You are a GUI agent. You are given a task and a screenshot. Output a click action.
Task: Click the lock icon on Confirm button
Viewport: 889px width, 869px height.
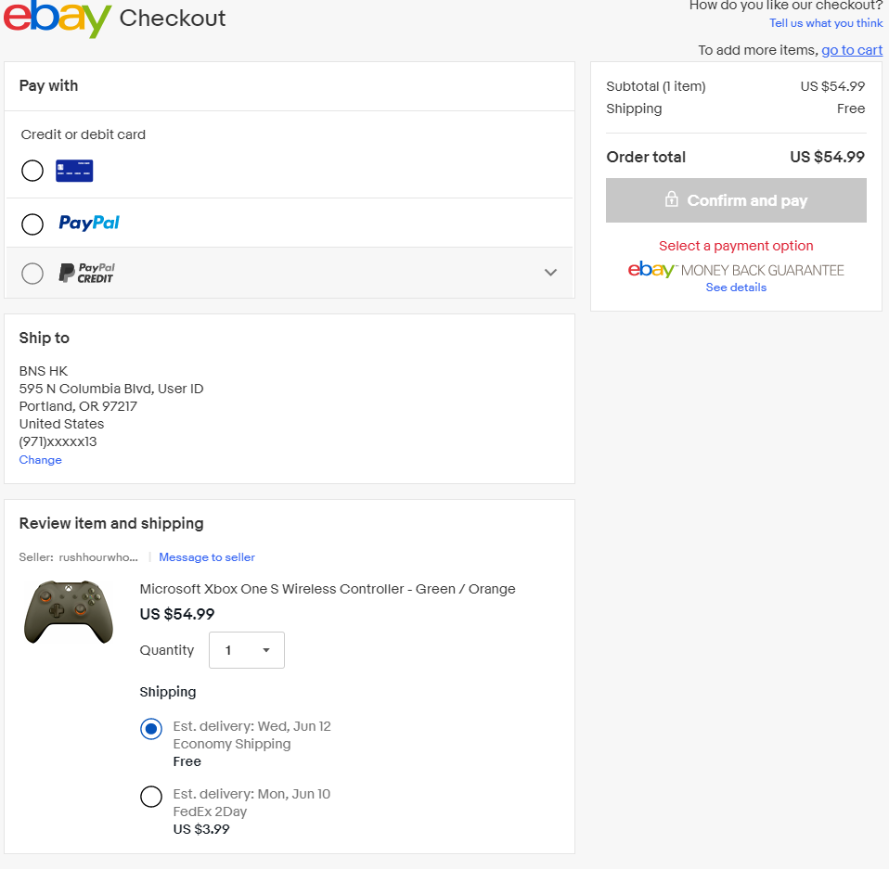click(671, 200)
